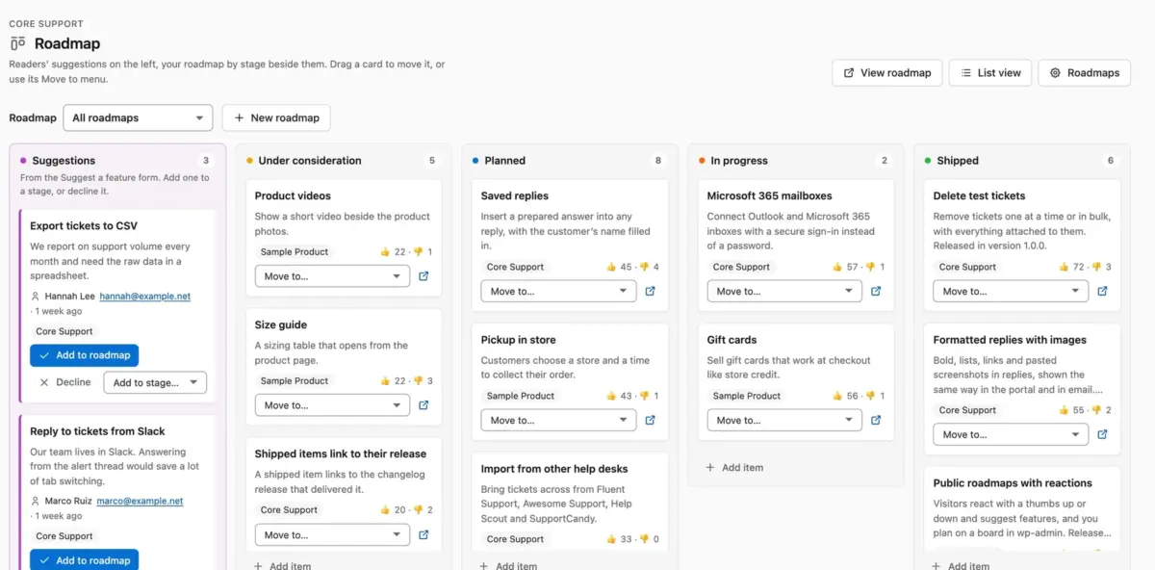Click Core Support tag on Export tickets

[x=64, y=331]
